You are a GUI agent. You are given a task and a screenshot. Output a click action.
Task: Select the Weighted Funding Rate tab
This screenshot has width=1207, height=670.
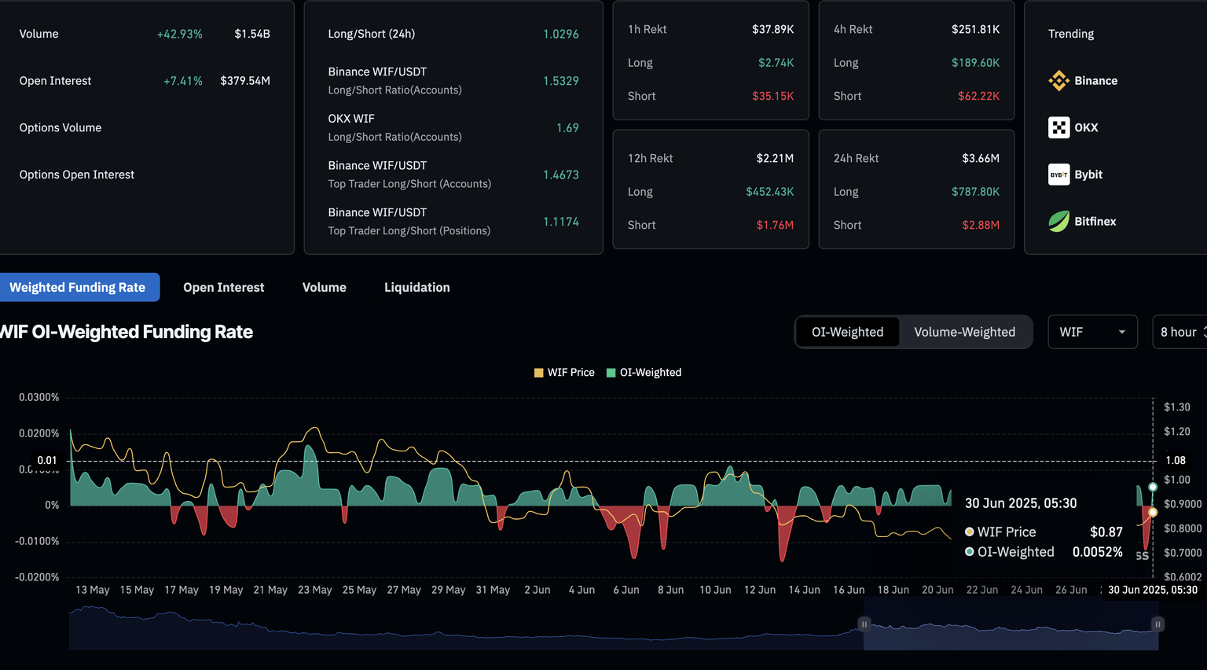[78, 288]
